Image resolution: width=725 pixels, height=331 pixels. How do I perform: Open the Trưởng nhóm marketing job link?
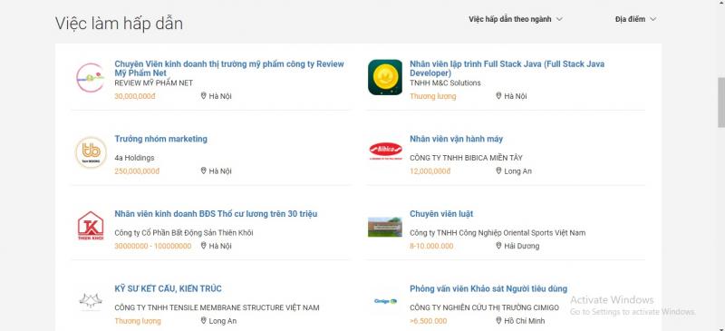pyautogui.click(x=161, y=139)
